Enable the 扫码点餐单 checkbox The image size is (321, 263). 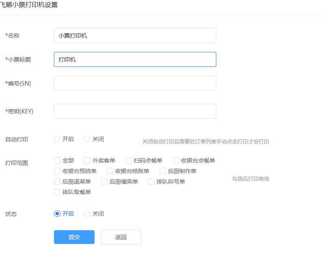[129, 160]
